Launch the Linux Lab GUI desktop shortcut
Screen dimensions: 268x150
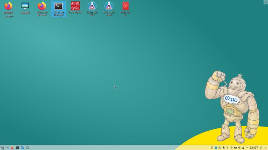pyautogui.click(x=92, y=9)
